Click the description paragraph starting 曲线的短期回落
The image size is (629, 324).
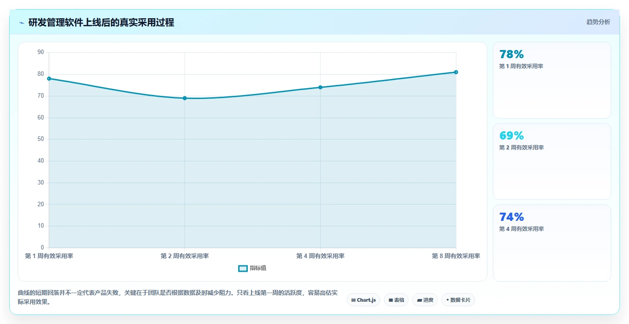point(178,297)
